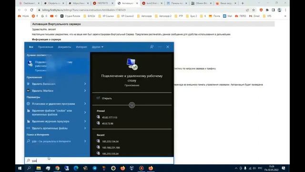Click Remote Desktop large icon in preview pane
Image resolution: width=305 pixels, height=172 pixels.
(x=132, y=64)
